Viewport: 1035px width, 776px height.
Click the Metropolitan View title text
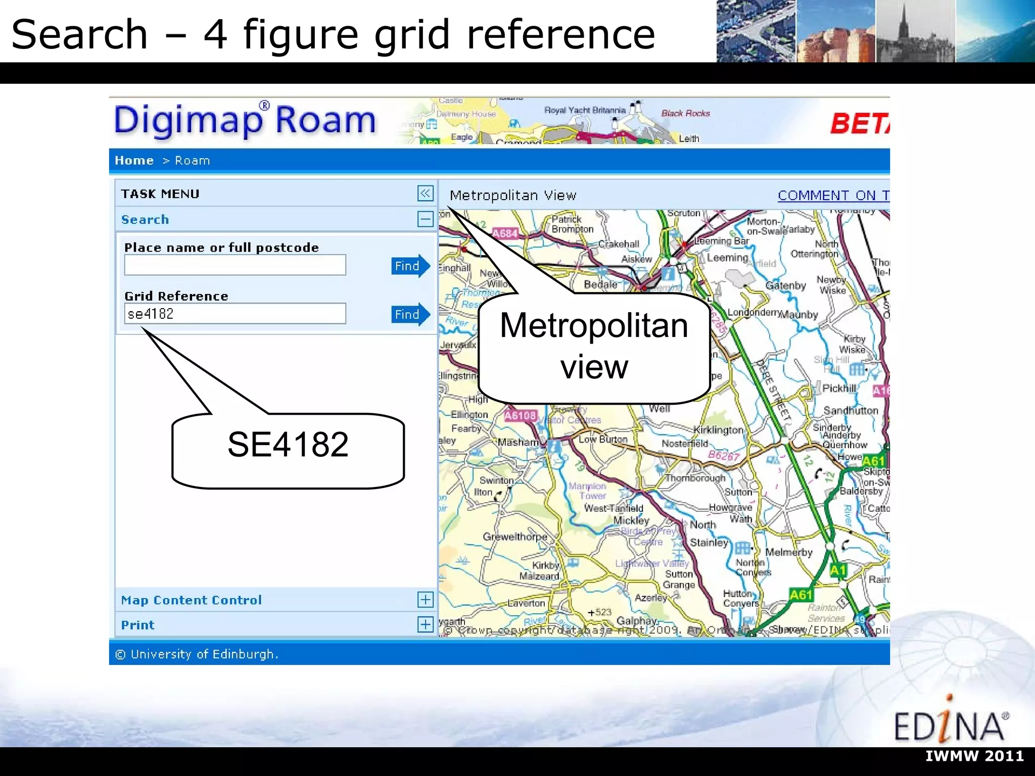pyautogui.click(x=513, y=196)
